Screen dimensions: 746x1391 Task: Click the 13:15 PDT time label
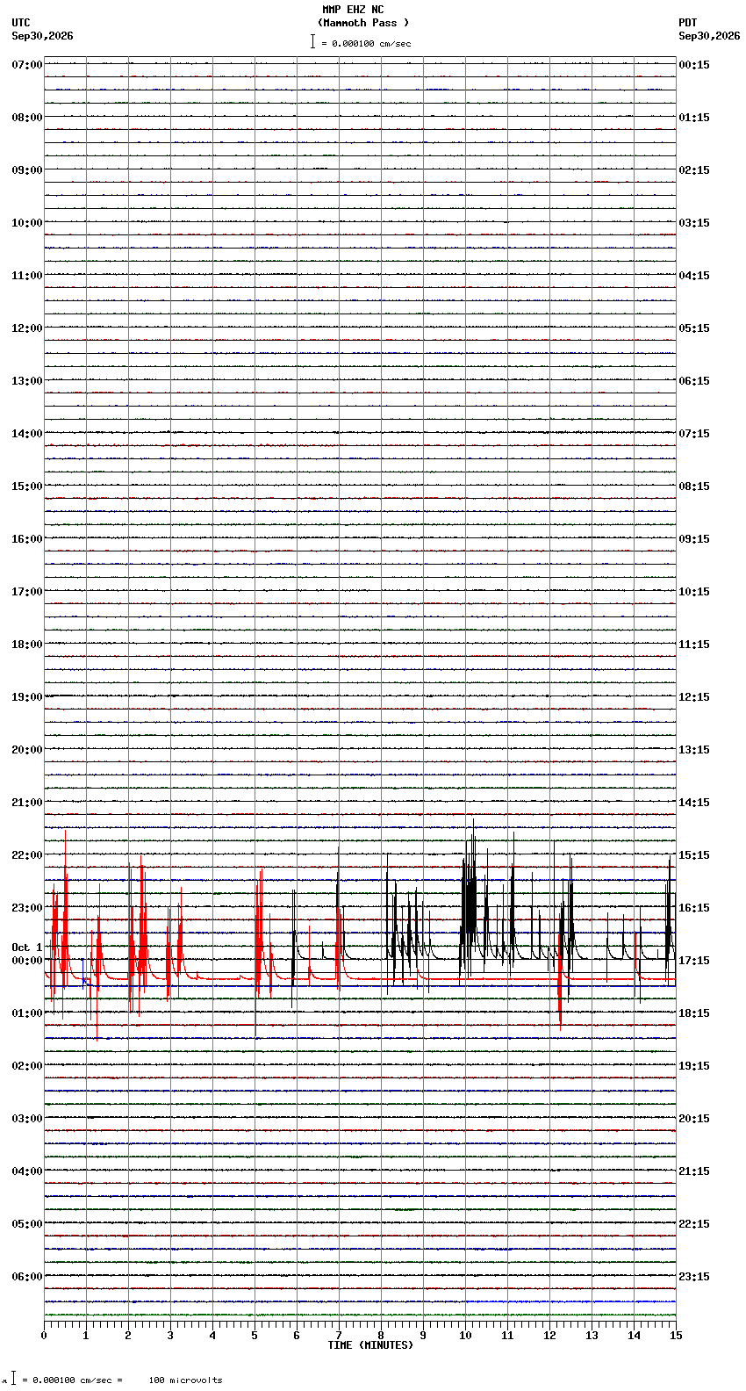[x=694, y=750]
